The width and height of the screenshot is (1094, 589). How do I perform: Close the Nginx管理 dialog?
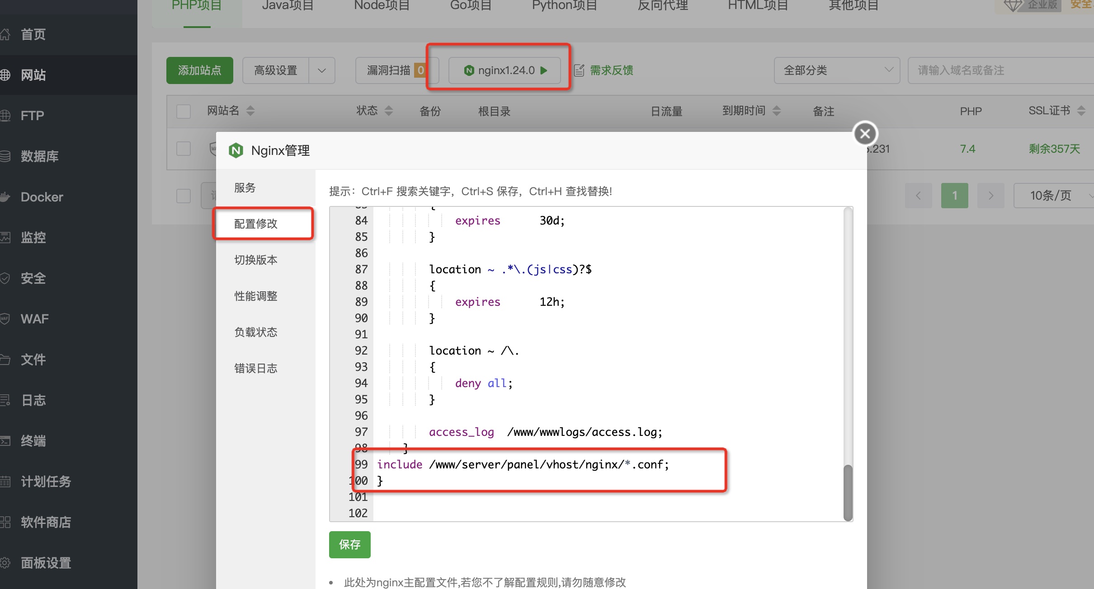[x=865, y=134]
